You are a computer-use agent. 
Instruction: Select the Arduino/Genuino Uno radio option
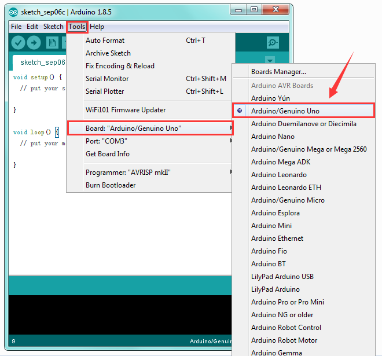coord(303,111)
